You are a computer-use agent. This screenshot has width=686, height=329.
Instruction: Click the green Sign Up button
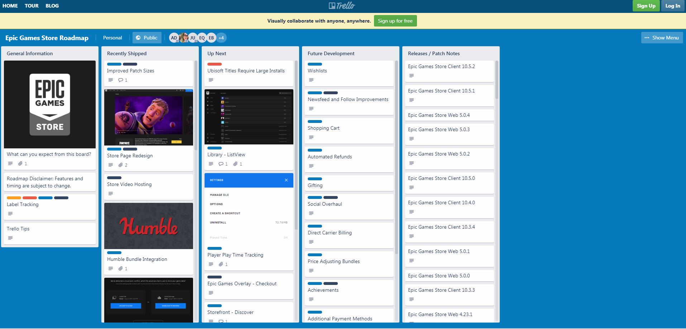(646, 6)
